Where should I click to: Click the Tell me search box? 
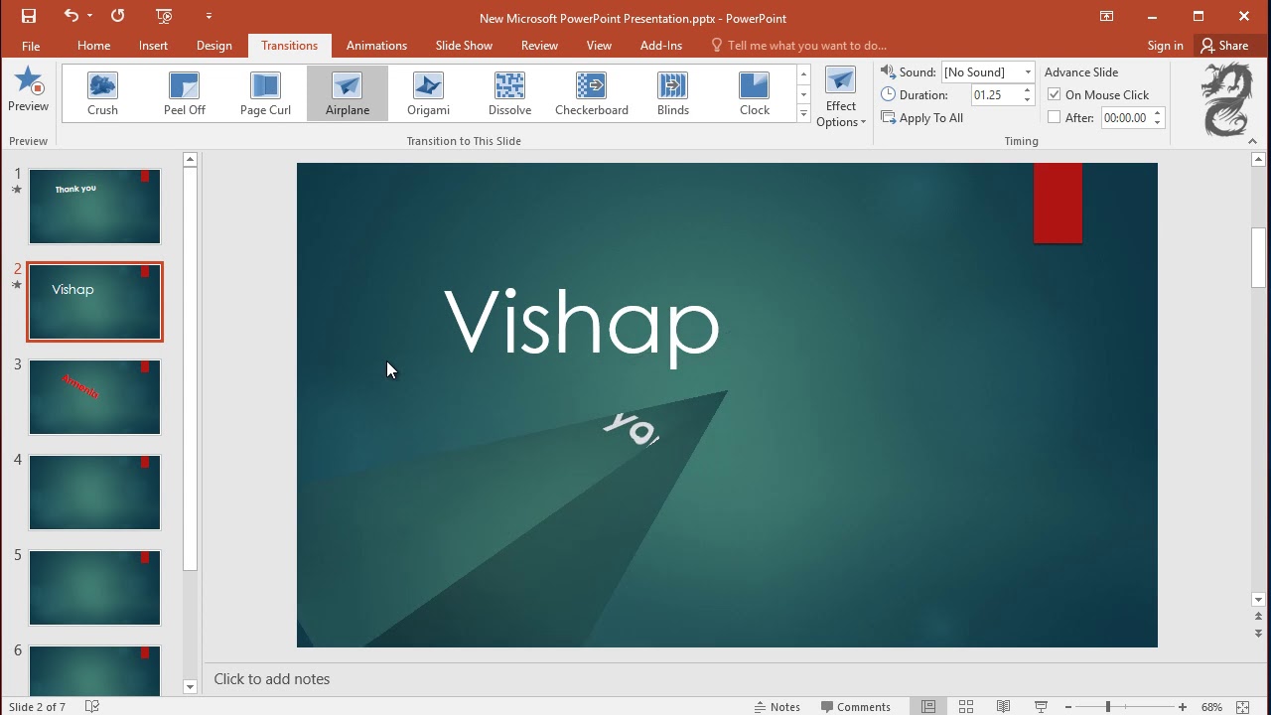pyautogui.click(x=798, y=46)
